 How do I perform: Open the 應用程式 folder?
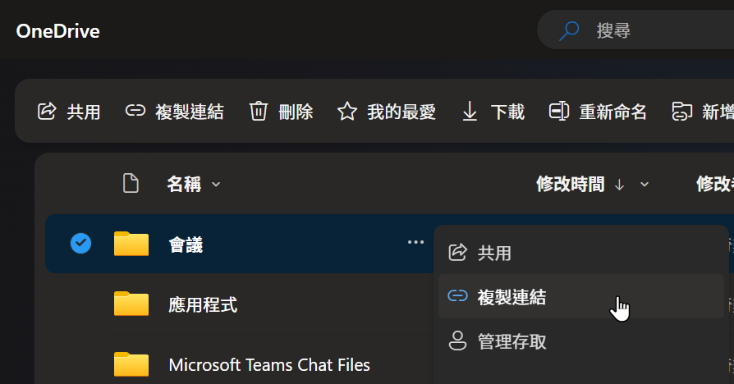tap(203, 304)
